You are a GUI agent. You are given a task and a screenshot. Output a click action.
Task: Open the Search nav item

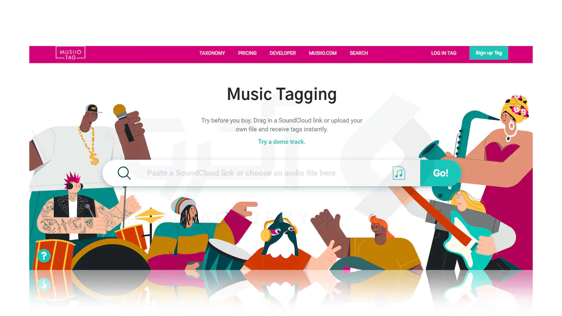(359, 53)
